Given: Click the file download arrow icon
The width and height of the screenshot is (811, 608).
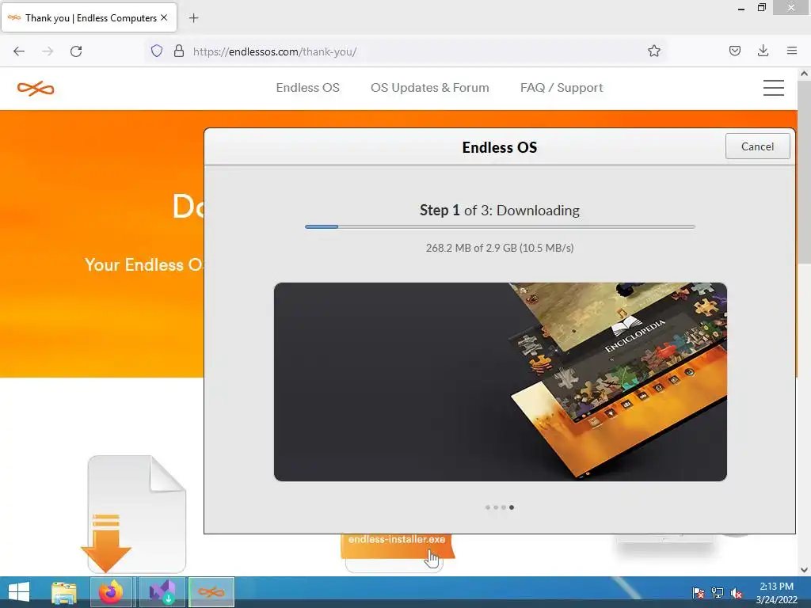Looking at the screenshot, I should coord(106,543).
